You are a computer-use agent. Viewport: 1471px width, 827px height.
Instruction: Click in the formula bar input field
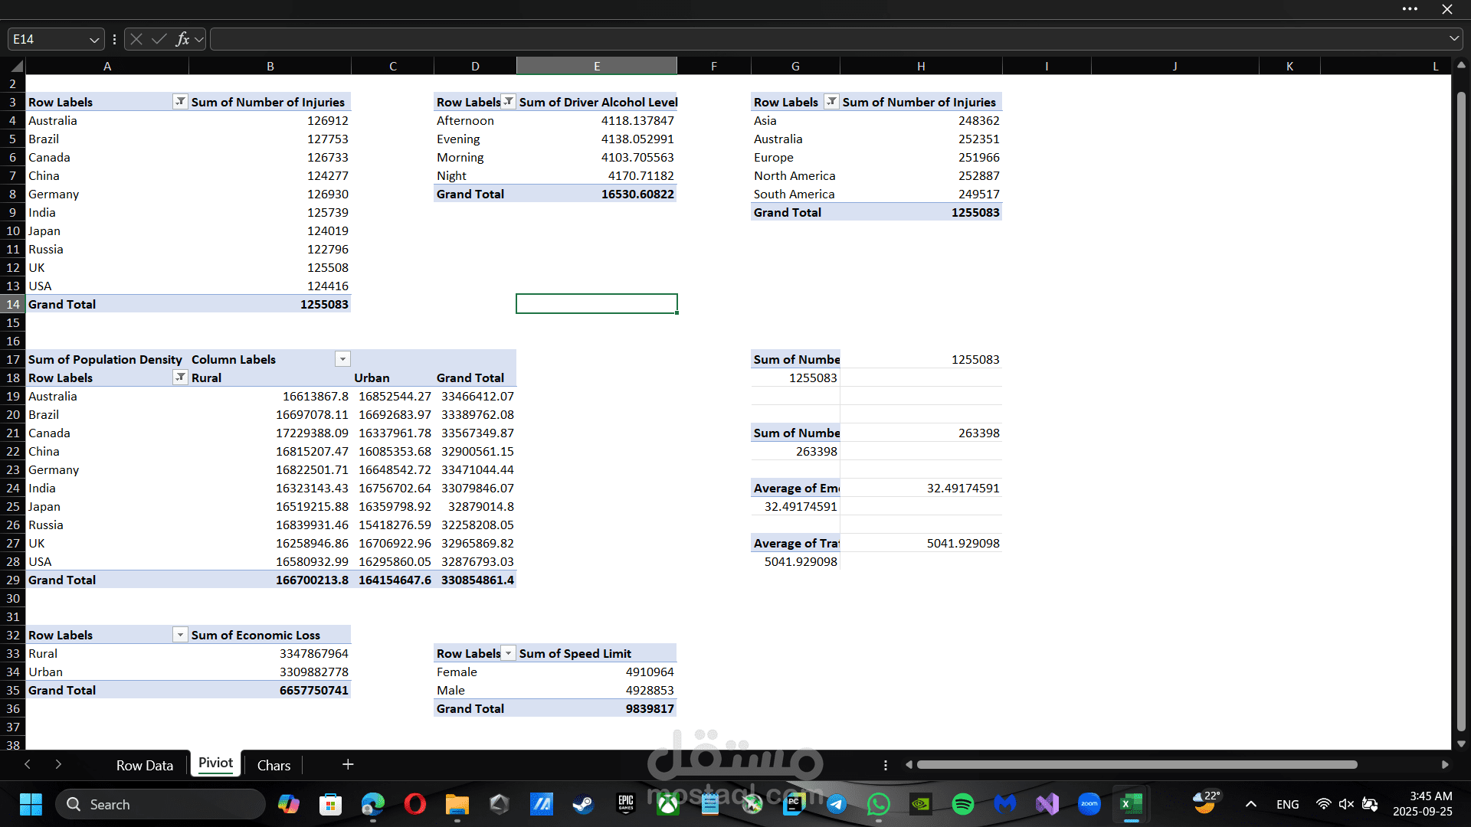pyautogui.click(x=827, y=39)
